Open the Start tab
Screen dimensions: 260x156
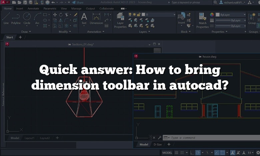click(x=9, y=37)
